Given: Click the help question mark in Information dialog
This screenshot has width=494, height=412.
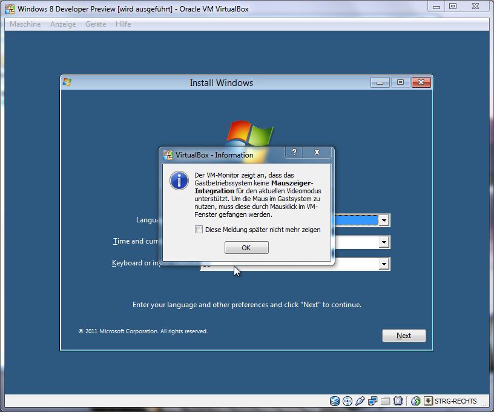Looking at the screenshot, I should coord(294,152).
